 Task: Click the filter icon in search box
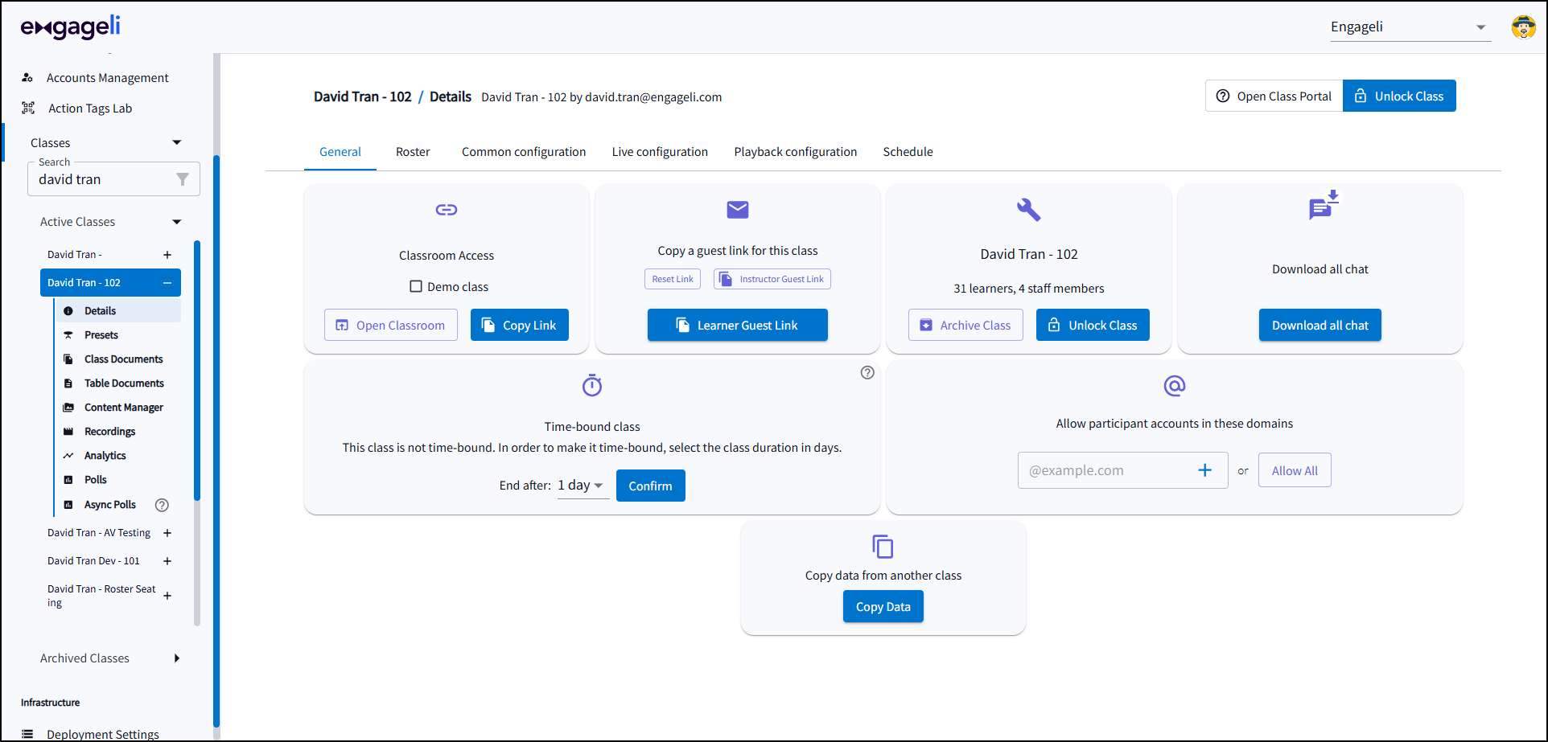(x=183, y=179)
